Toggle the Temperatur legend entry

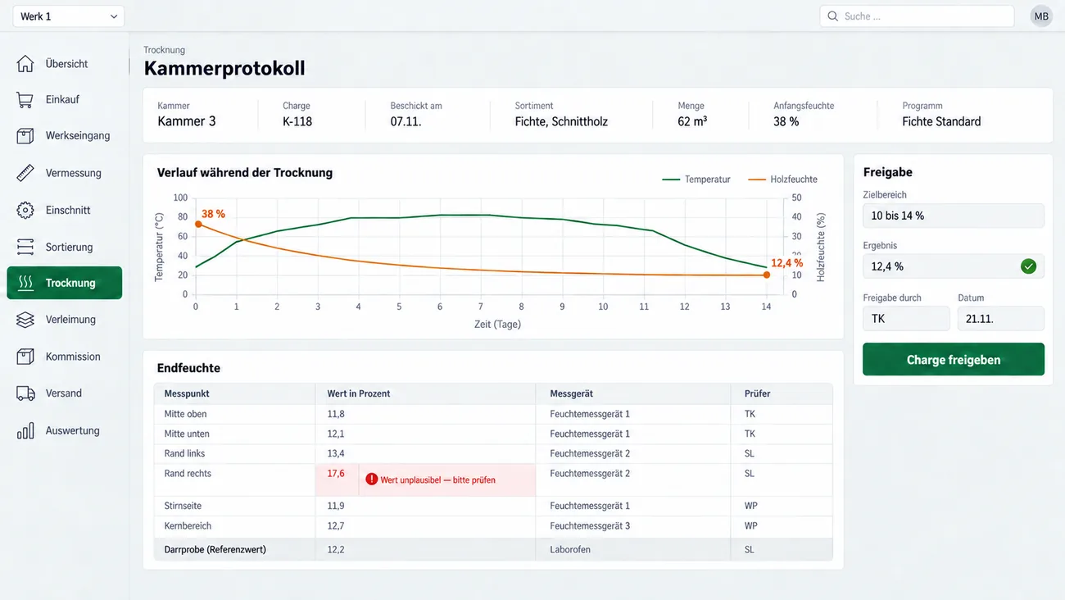click(x=696, y=180)
